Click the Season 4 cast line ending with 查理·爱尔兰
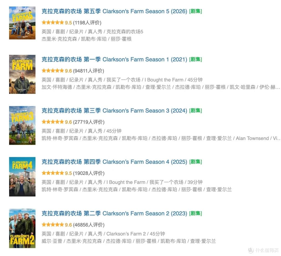The image size is (281, 256). [x=137, y=190]
